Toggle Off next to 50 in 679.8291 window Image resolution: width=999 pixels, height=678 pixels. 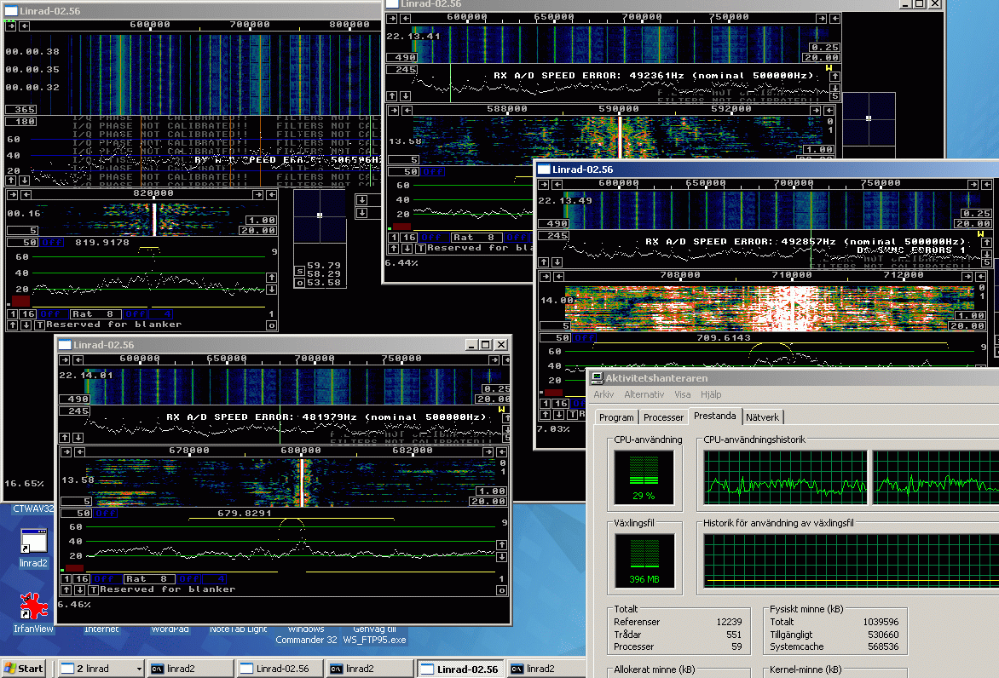105,513
